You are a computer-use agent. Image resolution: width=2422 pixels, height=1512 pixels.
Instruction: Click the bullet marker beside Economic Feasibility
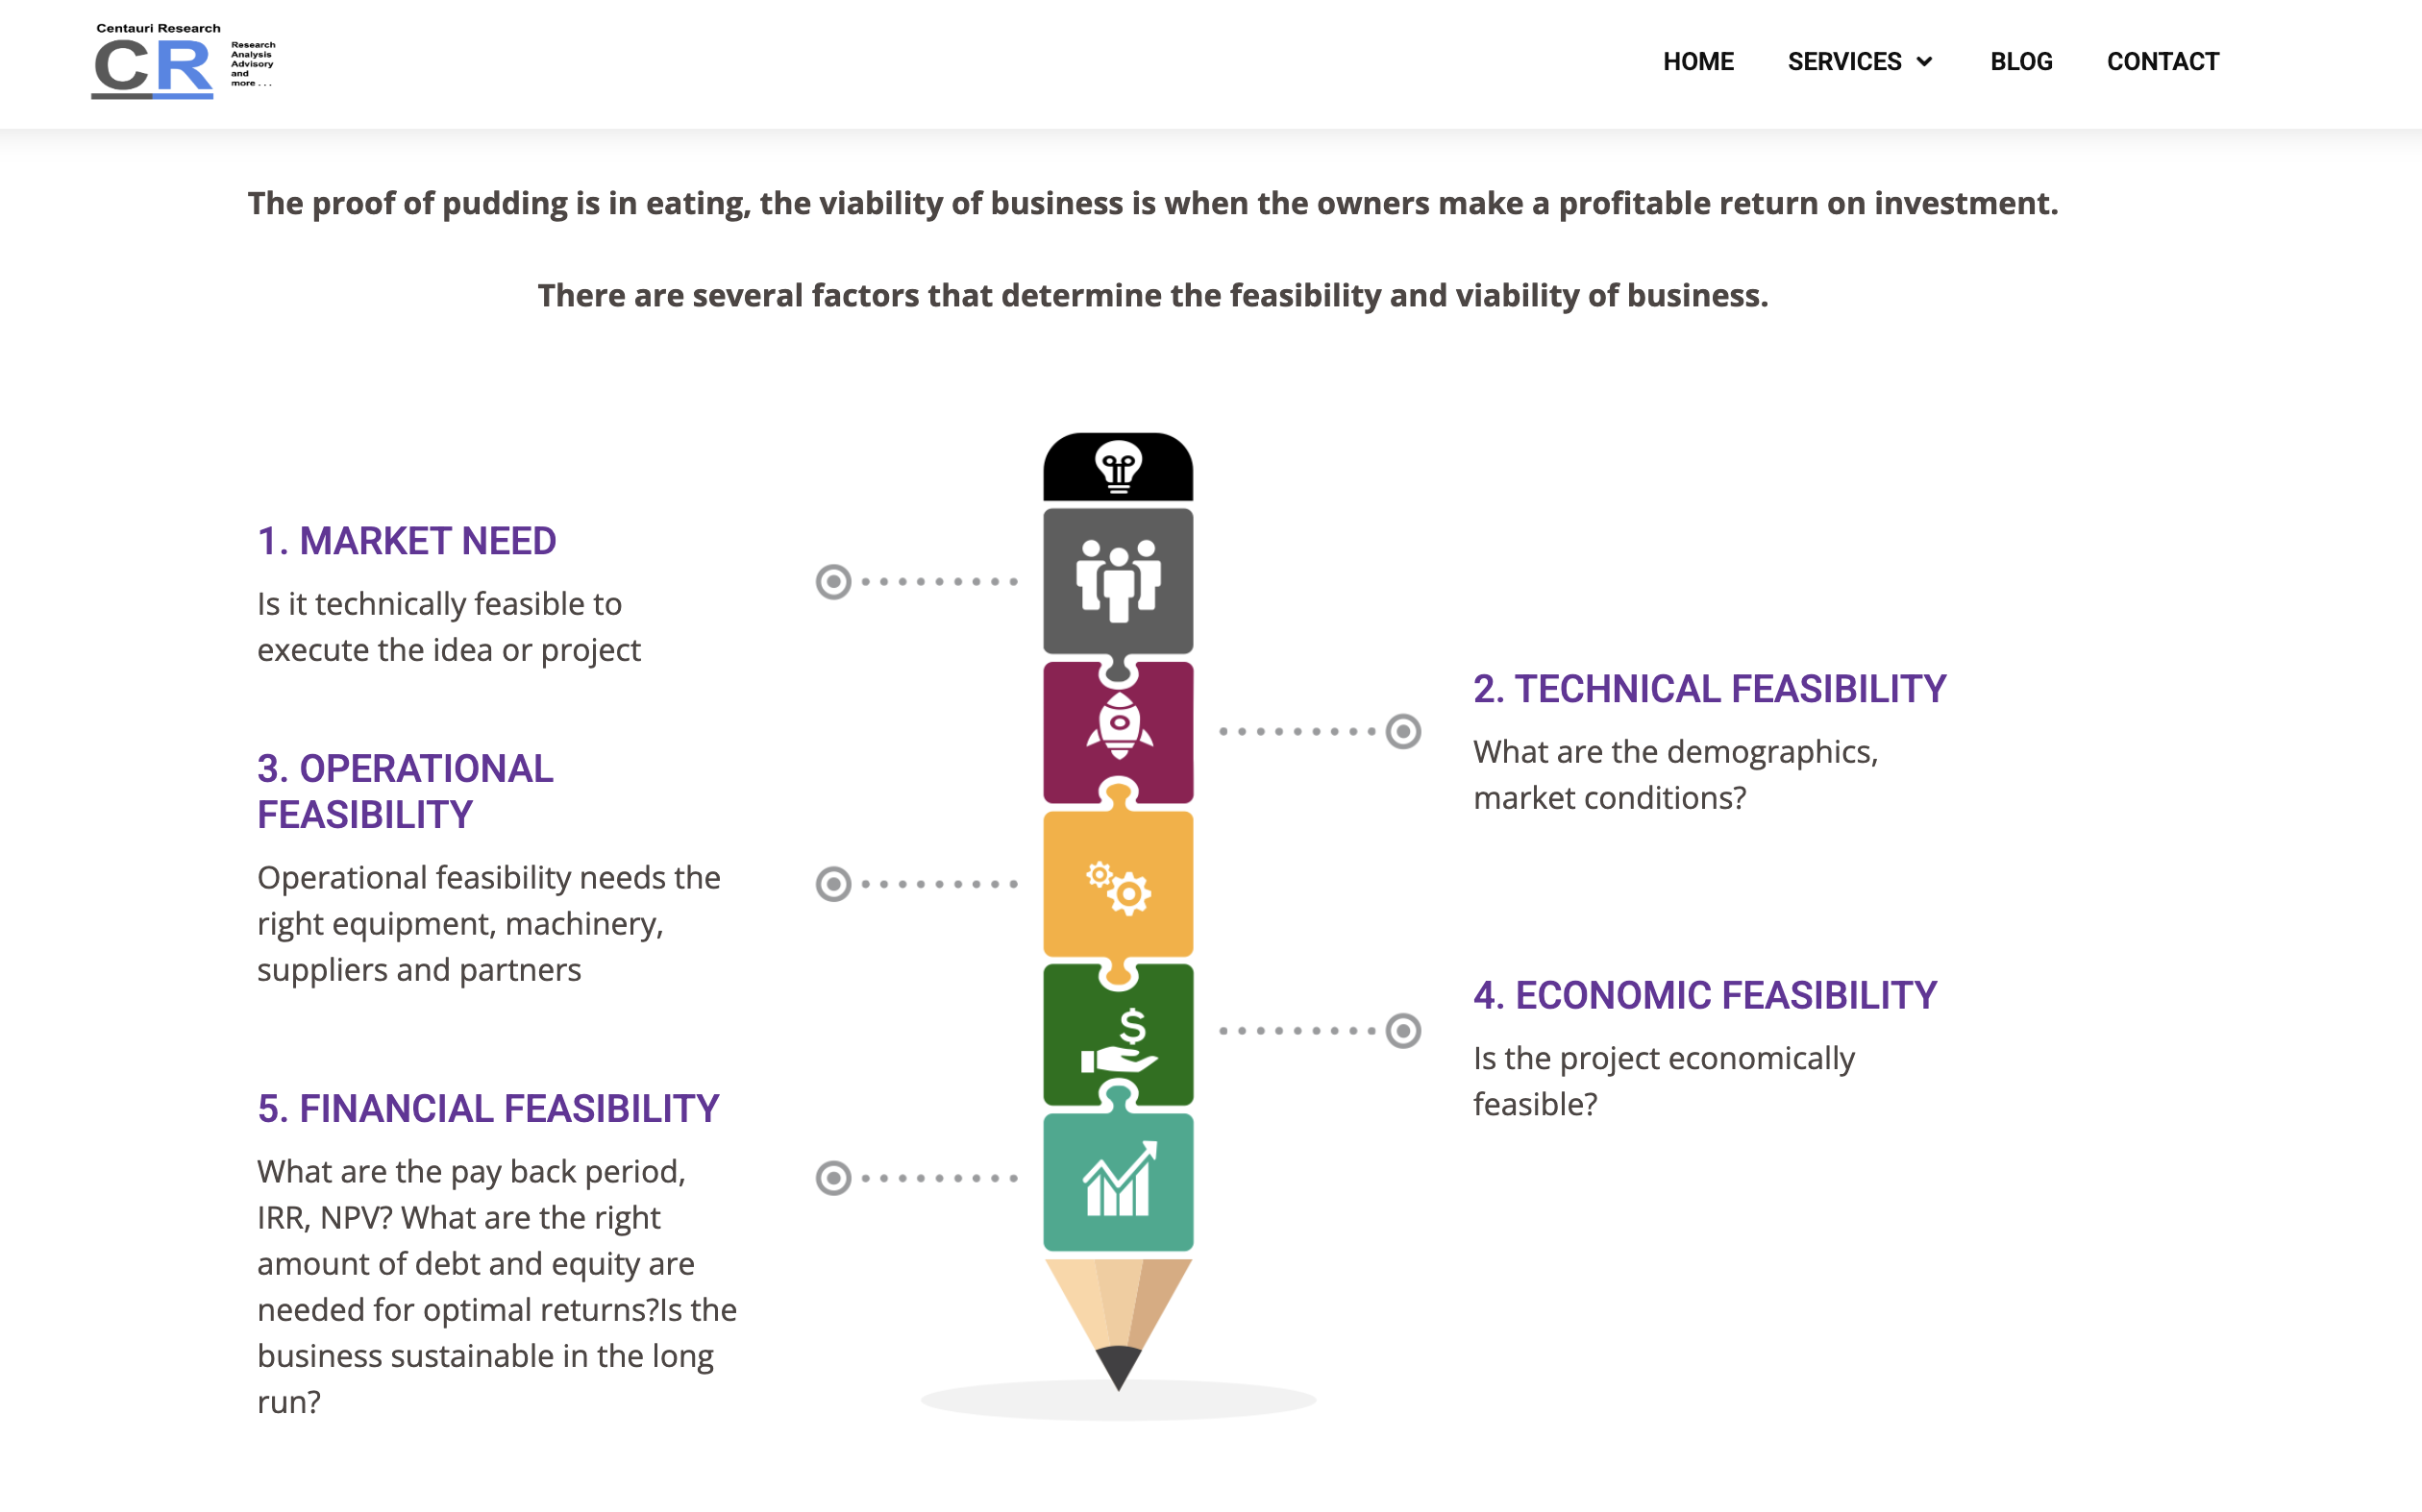pos(1402,1030)
